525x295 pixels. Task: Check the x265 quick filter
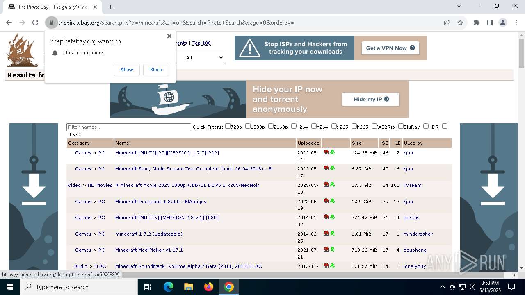(334, 126)
